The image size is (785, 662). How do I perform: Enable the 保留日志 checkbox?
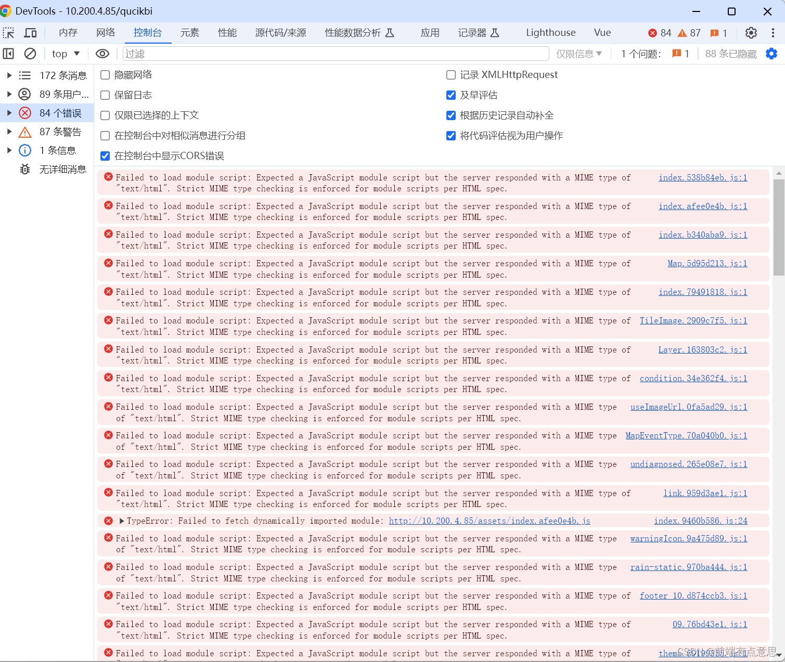point(105,95)
